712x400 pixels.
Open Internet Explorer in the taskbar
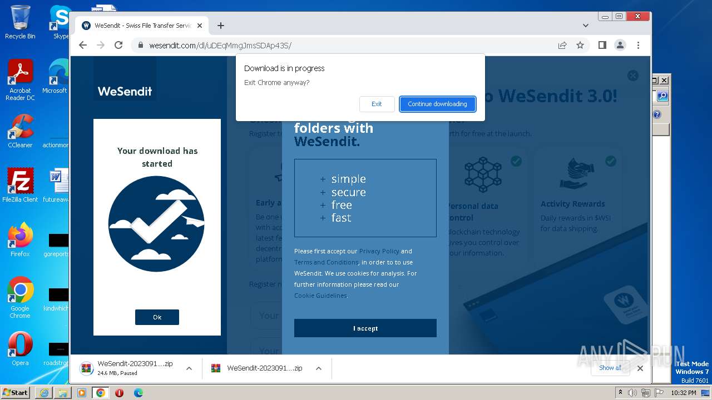pos(44,393)
